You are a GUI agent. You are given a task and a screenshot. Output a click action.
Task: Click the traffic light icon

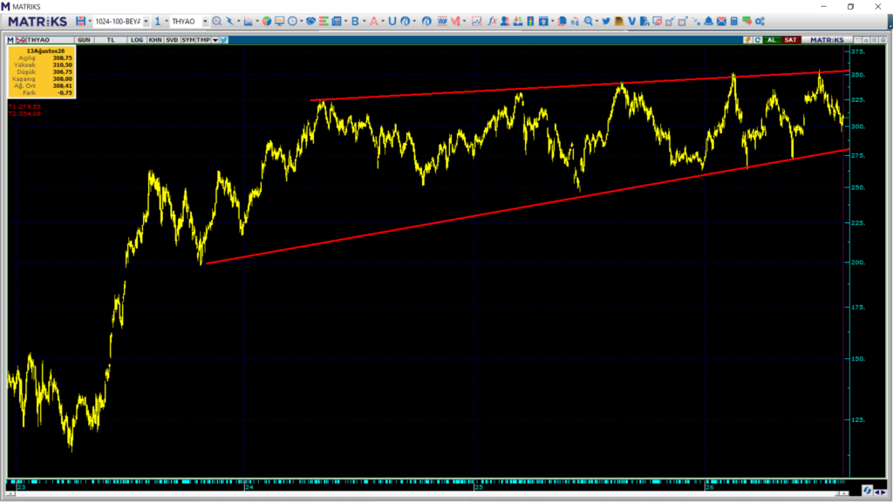coord(530,21)
